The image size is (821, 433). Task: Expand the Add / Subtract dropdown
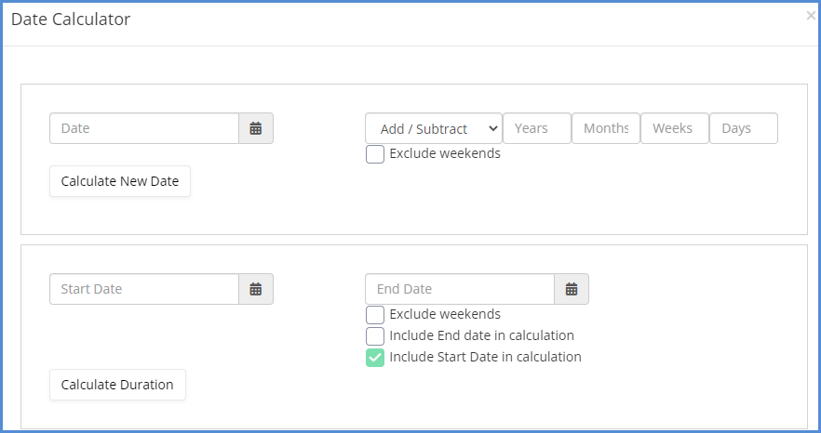[434, 128]
